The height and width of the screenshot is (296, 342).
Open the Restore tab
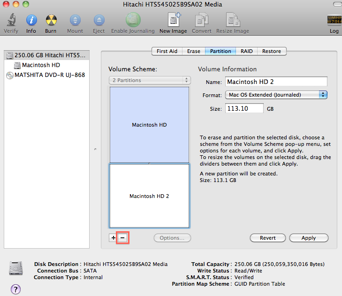coord(272,51)
